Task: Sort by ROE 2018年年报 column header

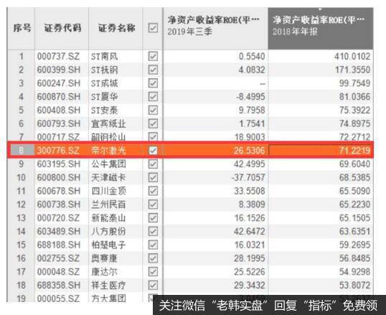Action: coord(321,28)
